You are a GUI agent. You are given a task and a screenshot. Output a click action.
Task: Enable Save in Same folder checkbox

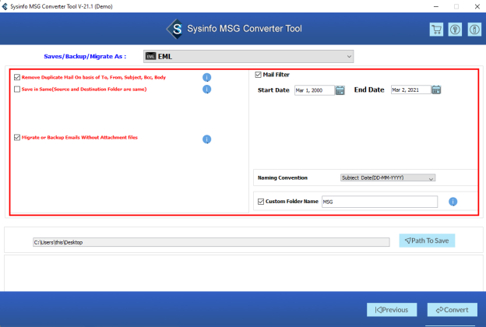pyautogui.click(x=17, y=90)
